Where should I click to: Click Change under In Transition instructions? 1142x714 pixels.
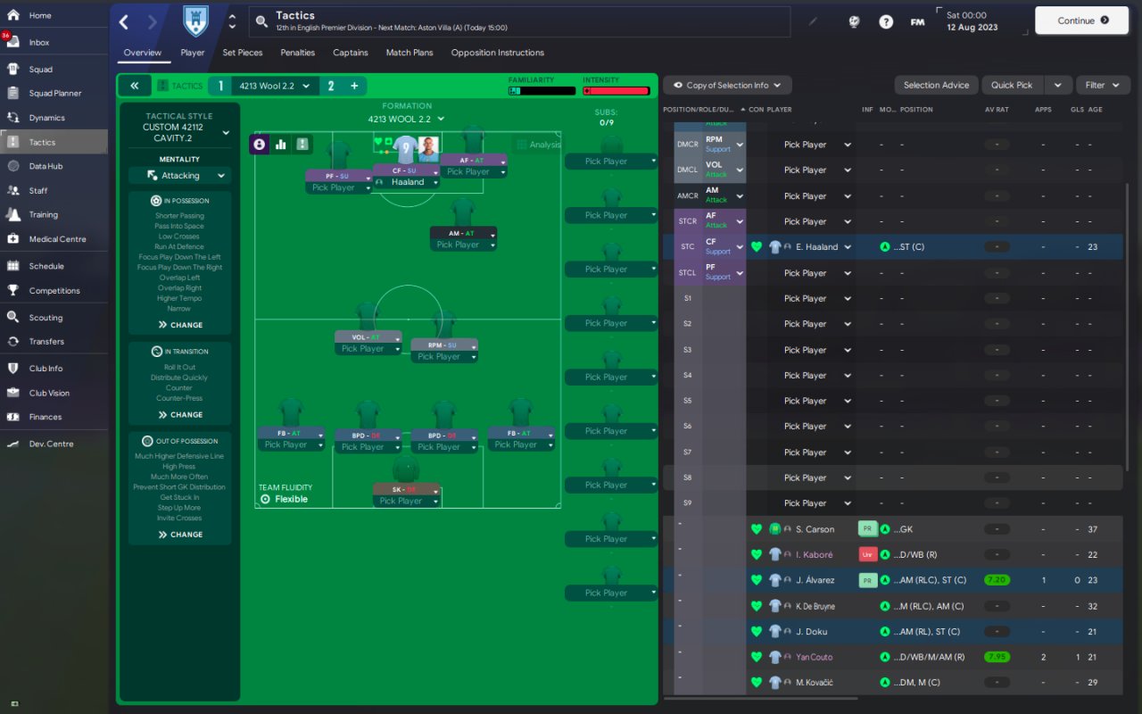pos(180,415)
